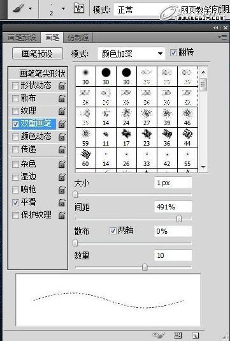Toggle the lock icon beside 形状动态
The width and height of the screenshot is (230, 341).
tap(62, 86)
